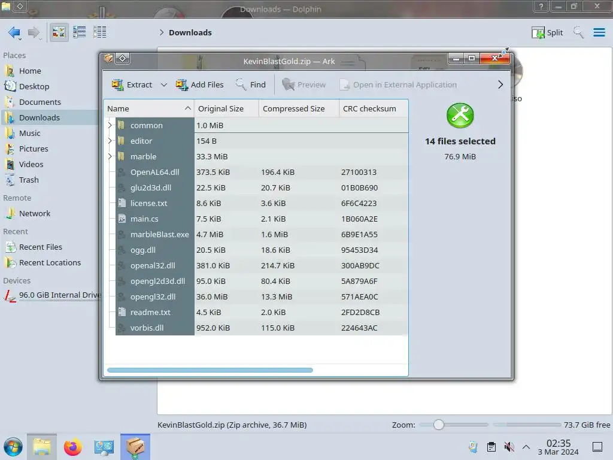This screenshot has height=460, width=613.
Task: Select main.cs file entry
Action: click(262, 219)
